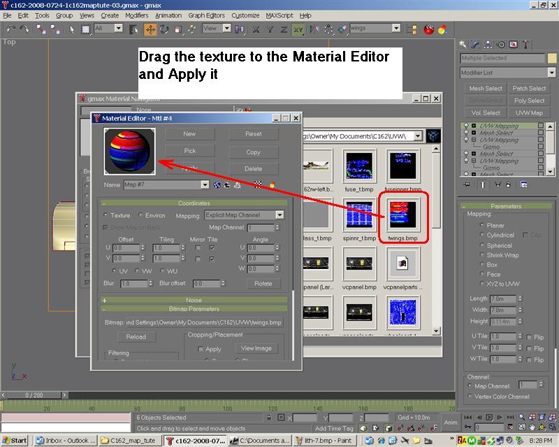Select the Environ radio in Coordinates
Screen dimensions: 559x447
[x=140, y=215]
